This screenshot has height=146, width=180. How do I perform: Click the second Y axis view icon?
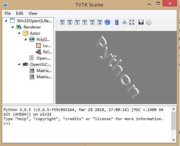[85, 22]
